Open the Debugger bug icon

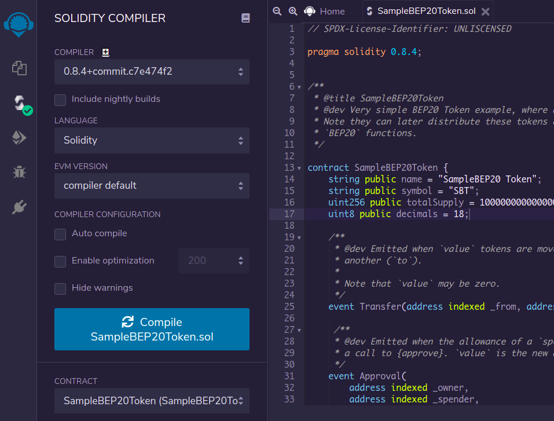pyautogui.click(x=19, y=172)
